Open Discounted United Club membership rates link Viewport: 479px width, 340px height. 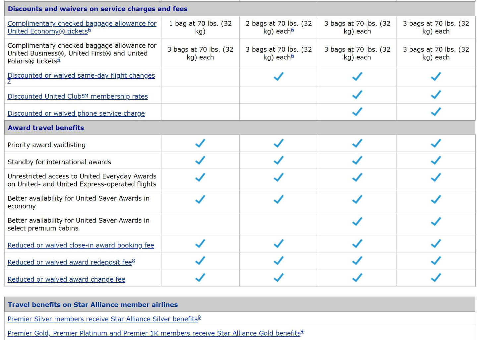[x=78, y=96]
